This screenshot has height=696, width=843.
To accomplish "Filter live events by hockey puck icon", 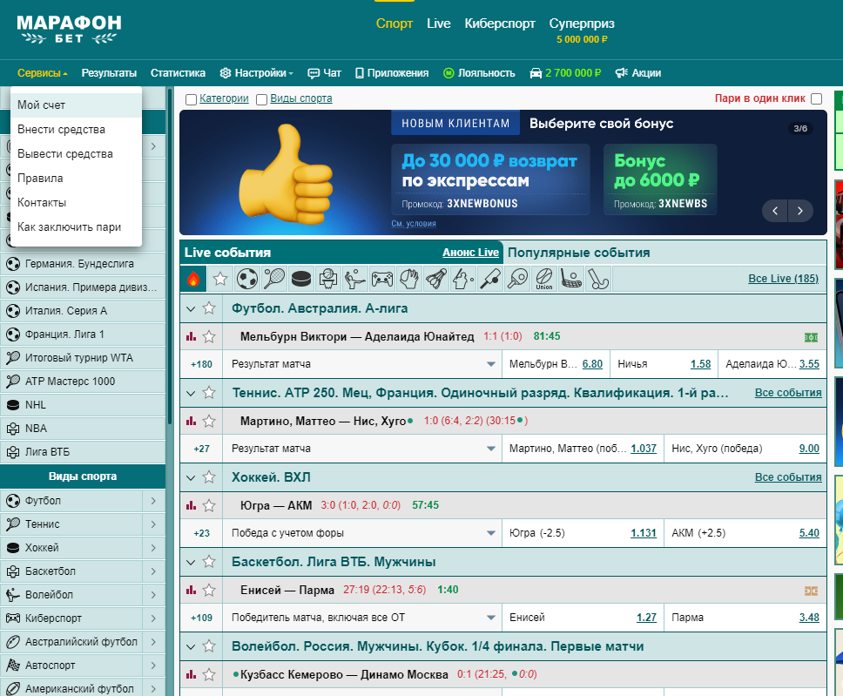I will tap(301, 279).
